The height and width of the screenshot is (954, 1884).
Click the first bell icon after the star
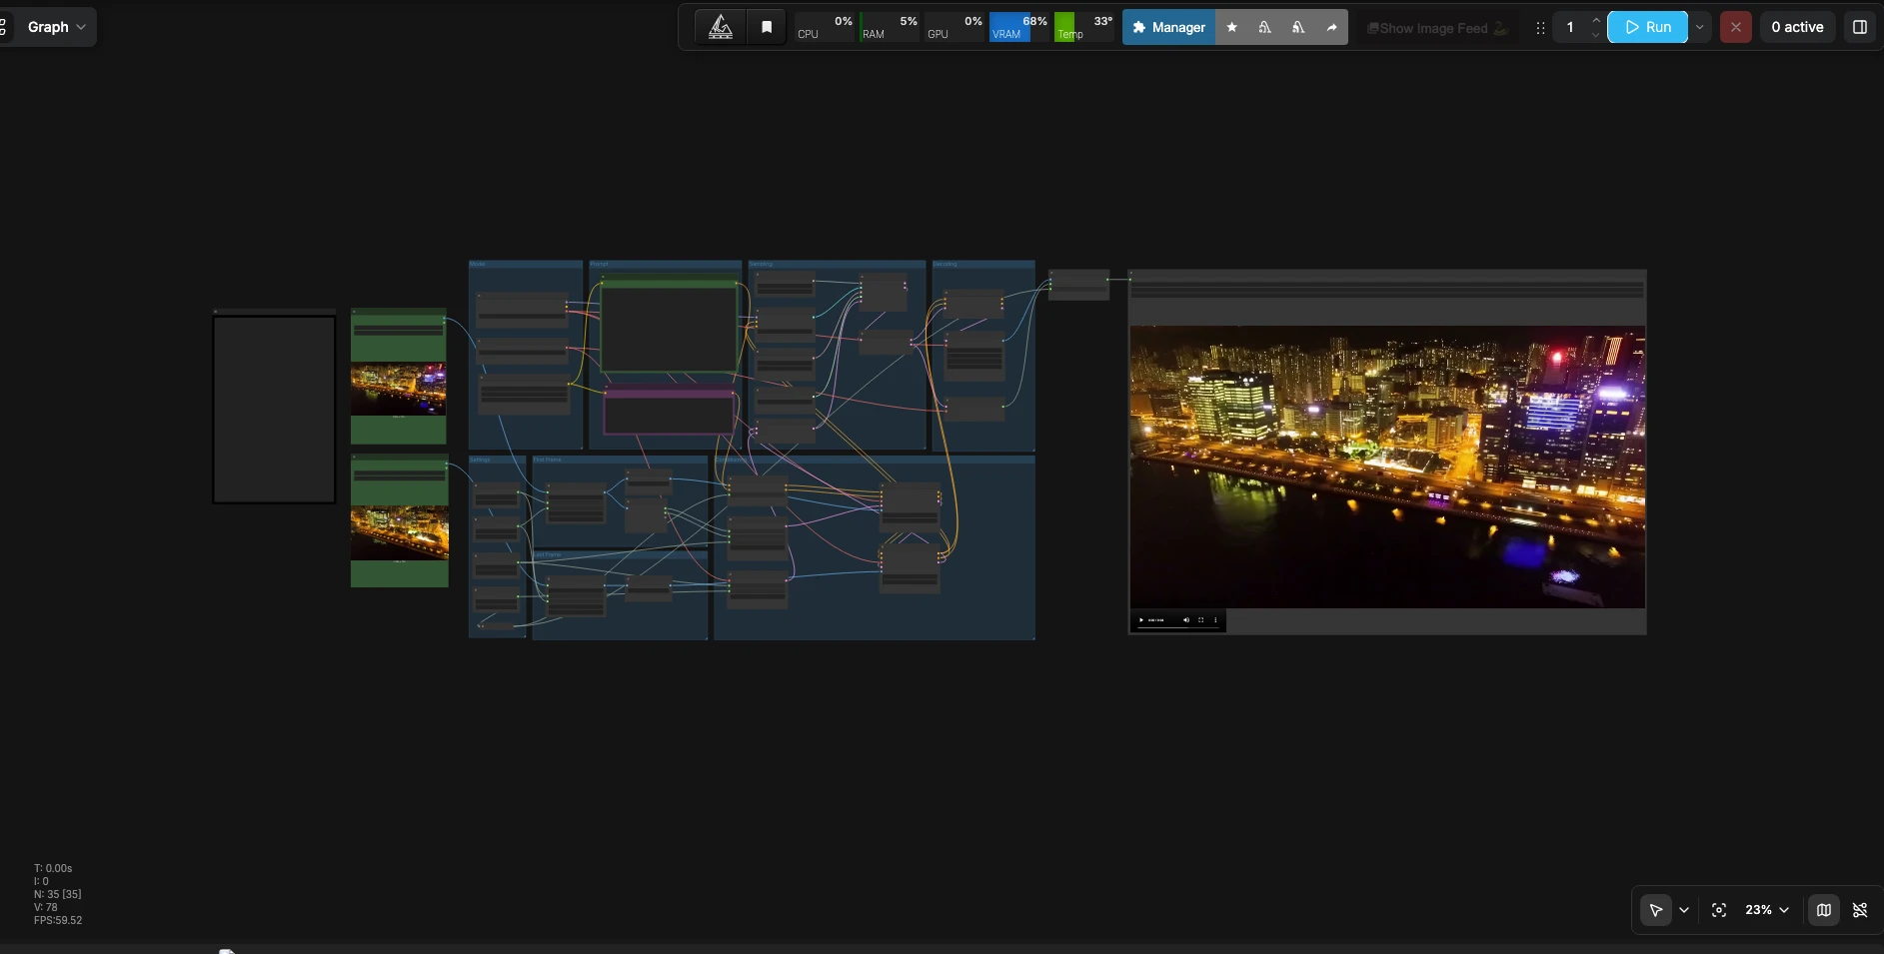click(x=1264, y=27)
